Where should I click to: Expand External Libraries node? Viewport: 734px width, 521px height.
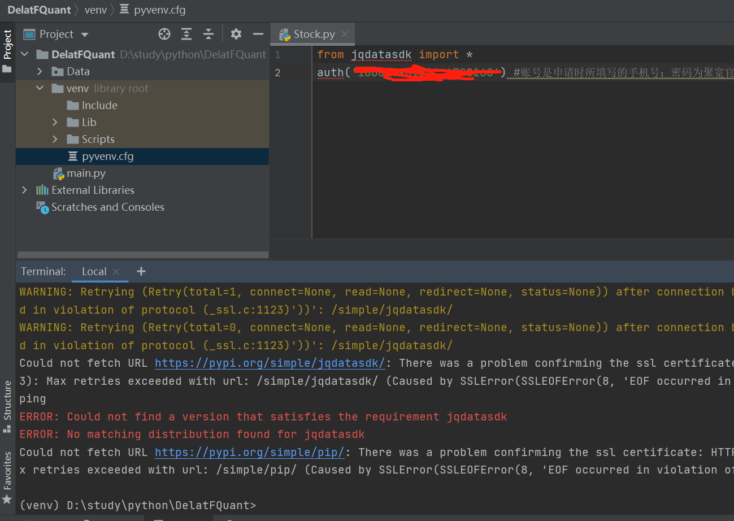pyautogui.click(x=24, y=190)
